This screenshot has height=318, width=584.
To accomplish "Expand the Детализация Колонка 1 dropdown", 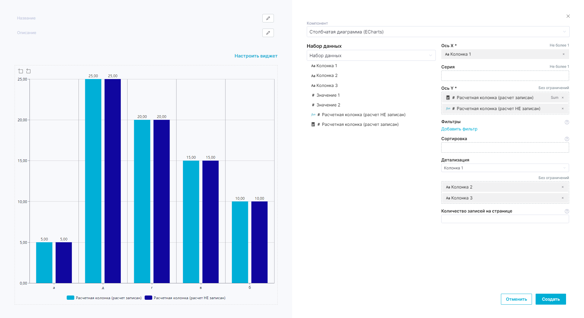I will click(x=505, y=168).
